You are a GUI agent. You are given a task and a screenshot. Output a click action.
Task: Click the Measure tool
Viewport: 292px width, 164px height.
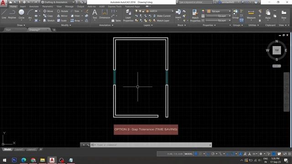click(251, 15)
